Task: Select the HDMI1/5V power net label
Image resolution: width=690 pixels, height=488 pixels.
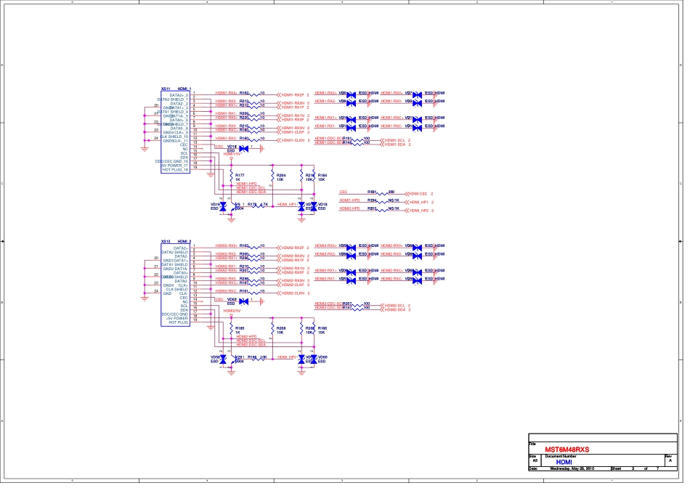Action: pyautogui.click(x=232, y=155)
